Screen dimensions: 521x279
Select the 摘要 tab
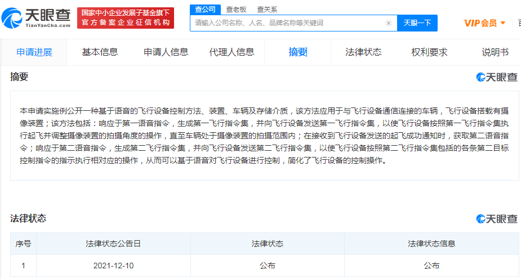[x=298, y=52]
